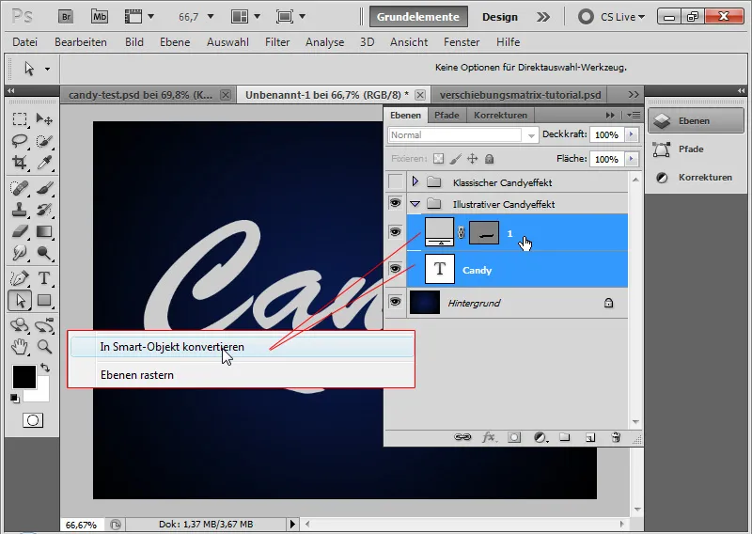Switch to the Pfade tab
The image size is (752, 534).
click(x=446, y=115)
